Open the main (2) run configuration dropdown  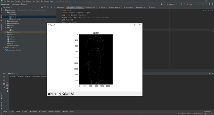click(x=171, y=4)
